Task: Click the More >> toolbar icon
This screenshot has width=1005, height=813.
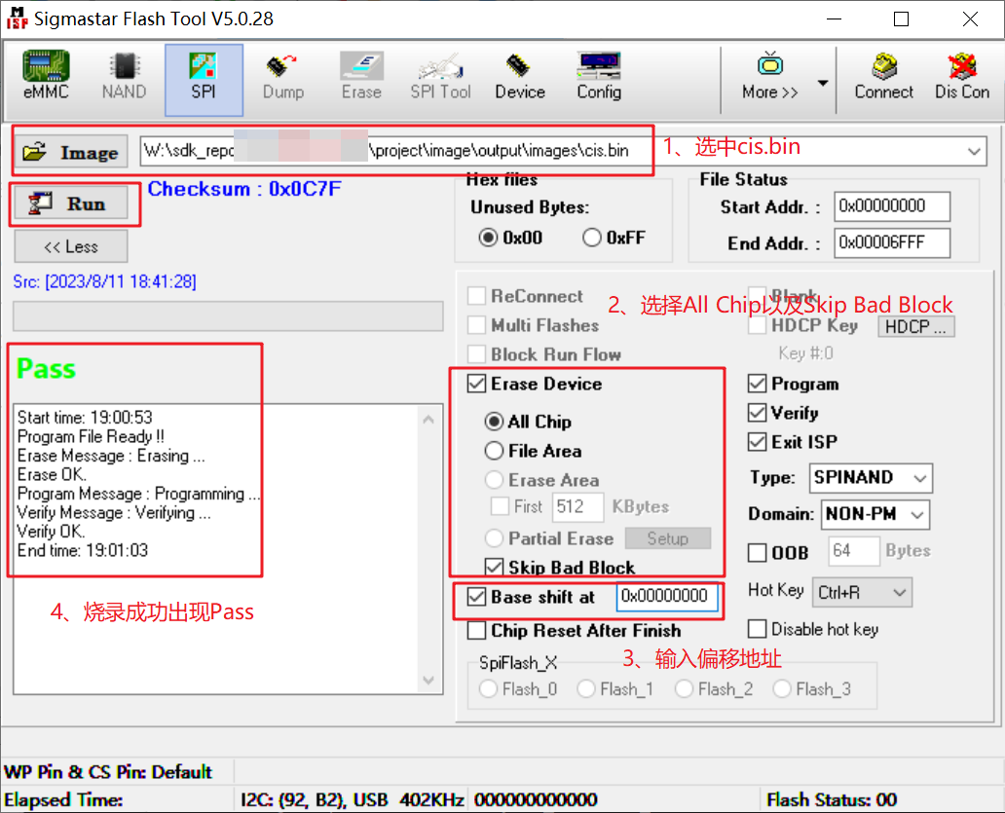Action: pos(769,76)
